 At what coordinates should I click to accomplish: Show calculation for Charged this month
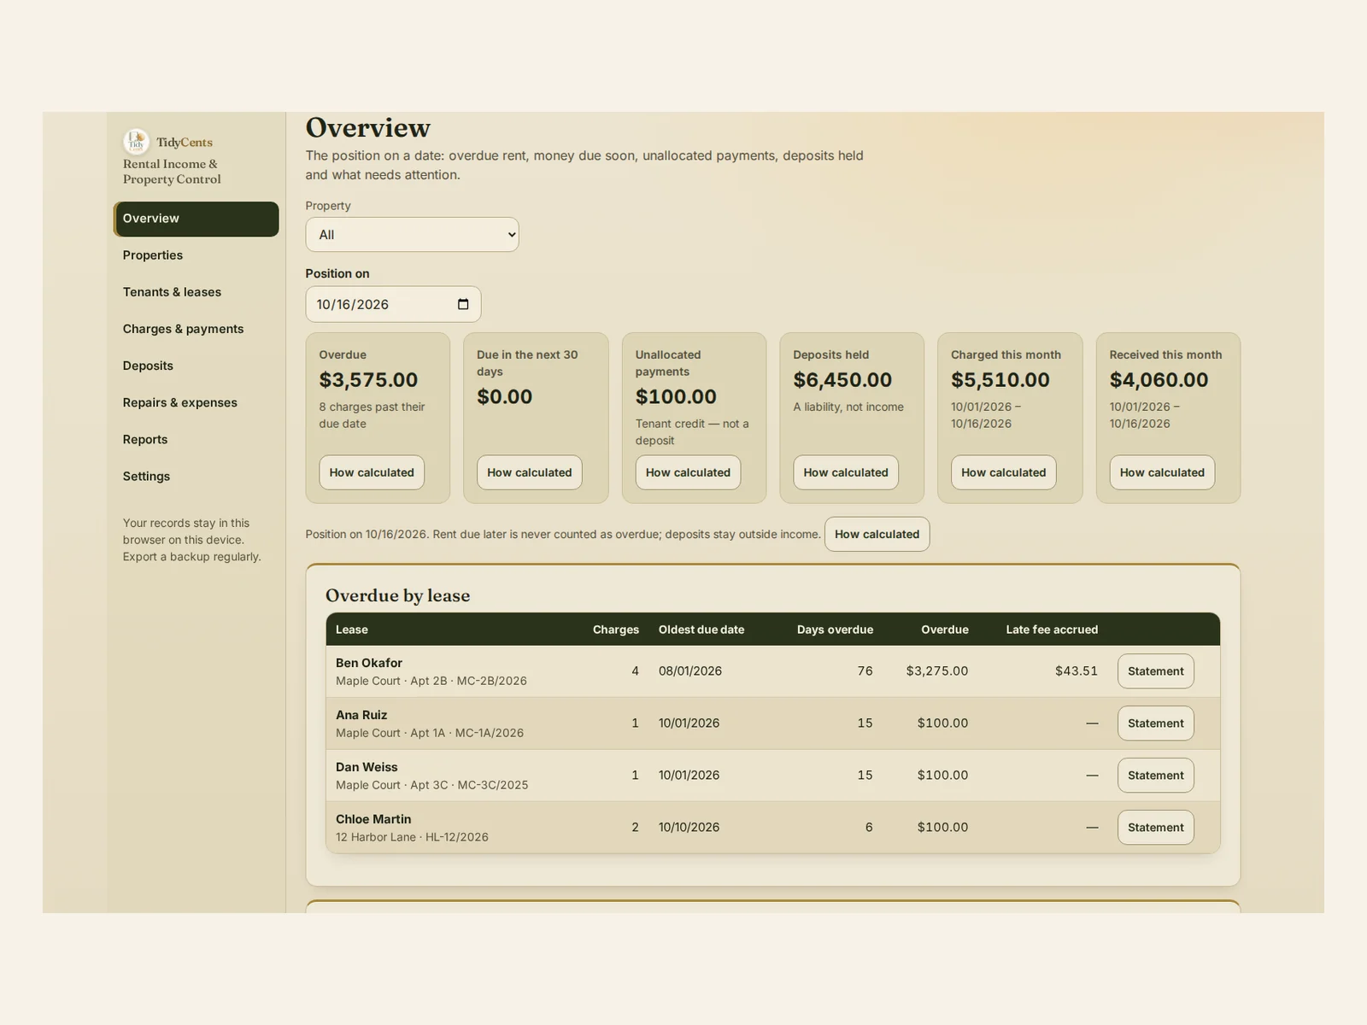[1004, 472]
